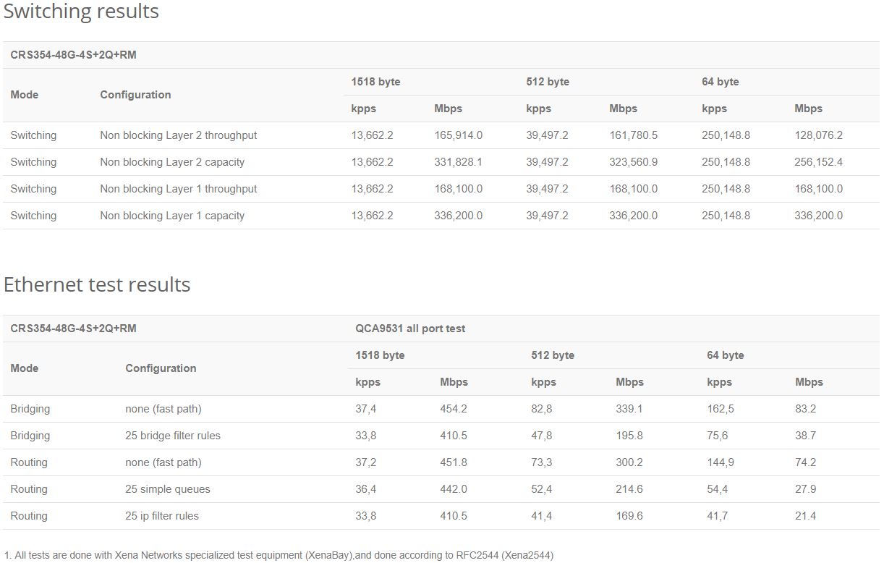884x563 pixels.
Task: Click the kpps value 37,4
Action: [x=365, y=409]
